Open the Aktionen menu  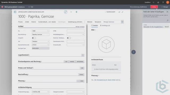tap(90, 22)
